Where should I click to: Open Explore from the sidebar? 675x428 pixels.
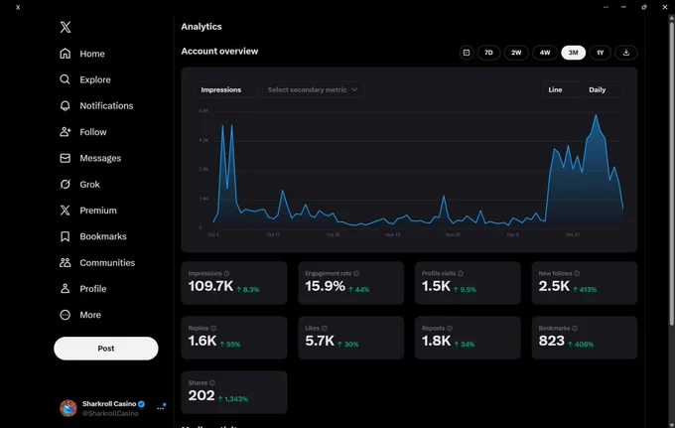95,79
